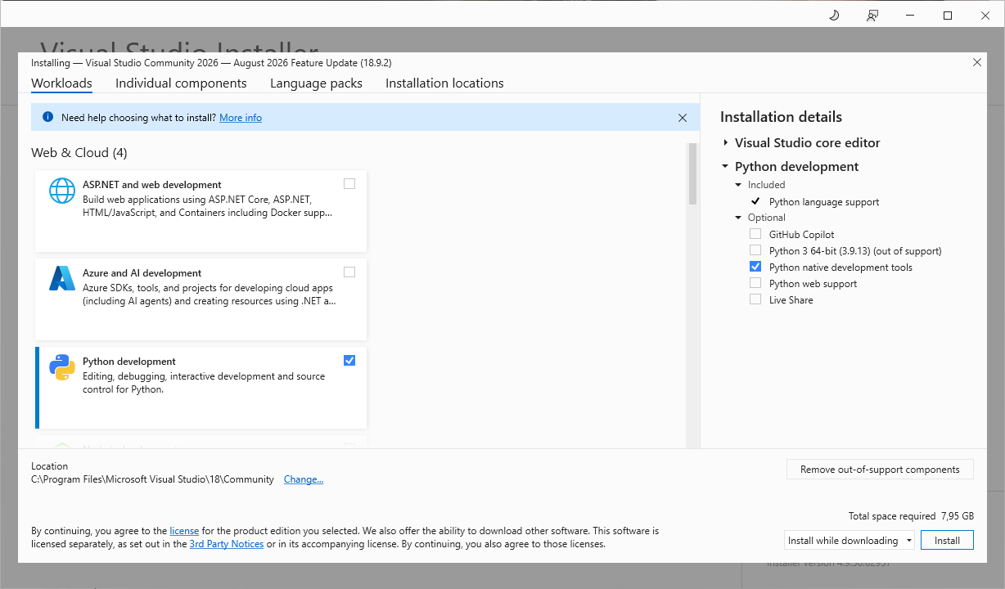Click the Change... location link
Image resolution: width=1005 pixels, height=589 pixels.
pos(304,479)
